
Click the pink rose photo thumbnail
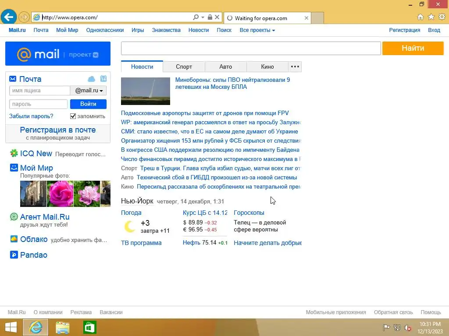[x=60, y=194]
